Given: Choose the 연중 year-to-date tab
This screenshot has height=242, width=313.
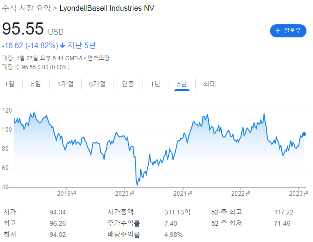Looking at the screenshot, I should 128,84.
